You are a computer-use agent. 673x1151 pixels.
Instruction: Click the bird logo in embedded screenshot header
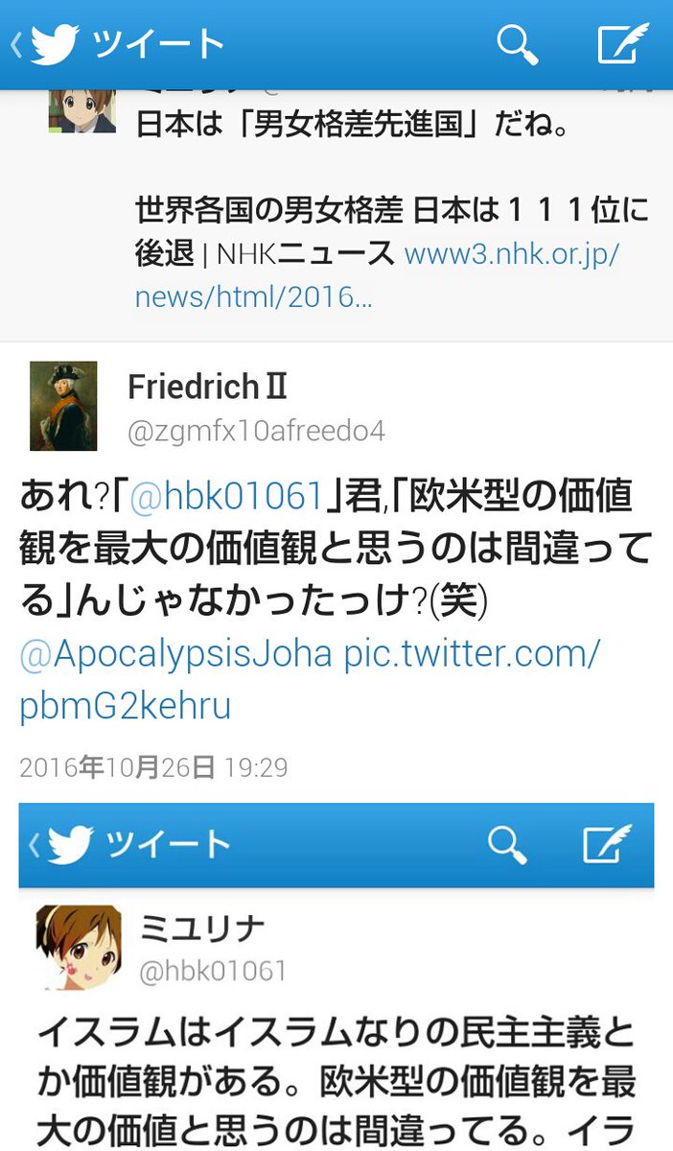click(70, 845)
